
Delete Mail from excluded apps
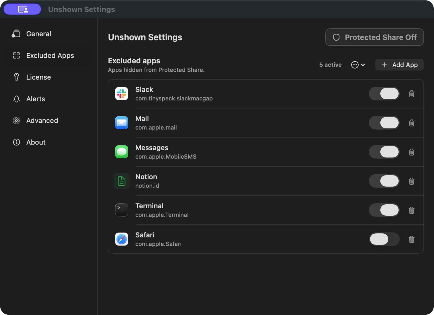[x=411, y=123]
